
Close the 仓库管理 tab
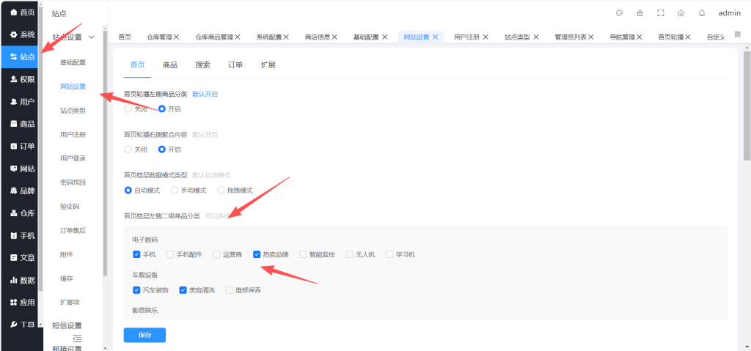(x=176, y=37)
